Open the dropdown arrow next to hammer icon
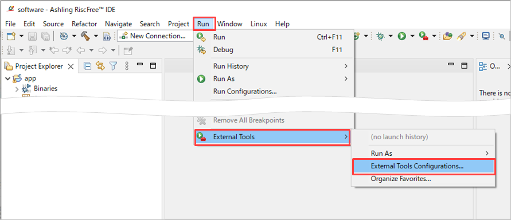This screenshot has height=220, width=511. (96, 36)
